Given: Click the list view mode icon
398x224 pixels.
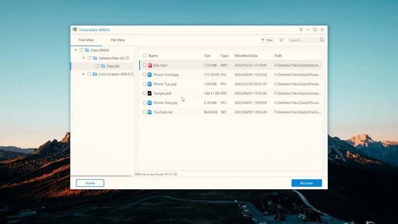Looking at the screenshot, I should click(x=281, y=40).
